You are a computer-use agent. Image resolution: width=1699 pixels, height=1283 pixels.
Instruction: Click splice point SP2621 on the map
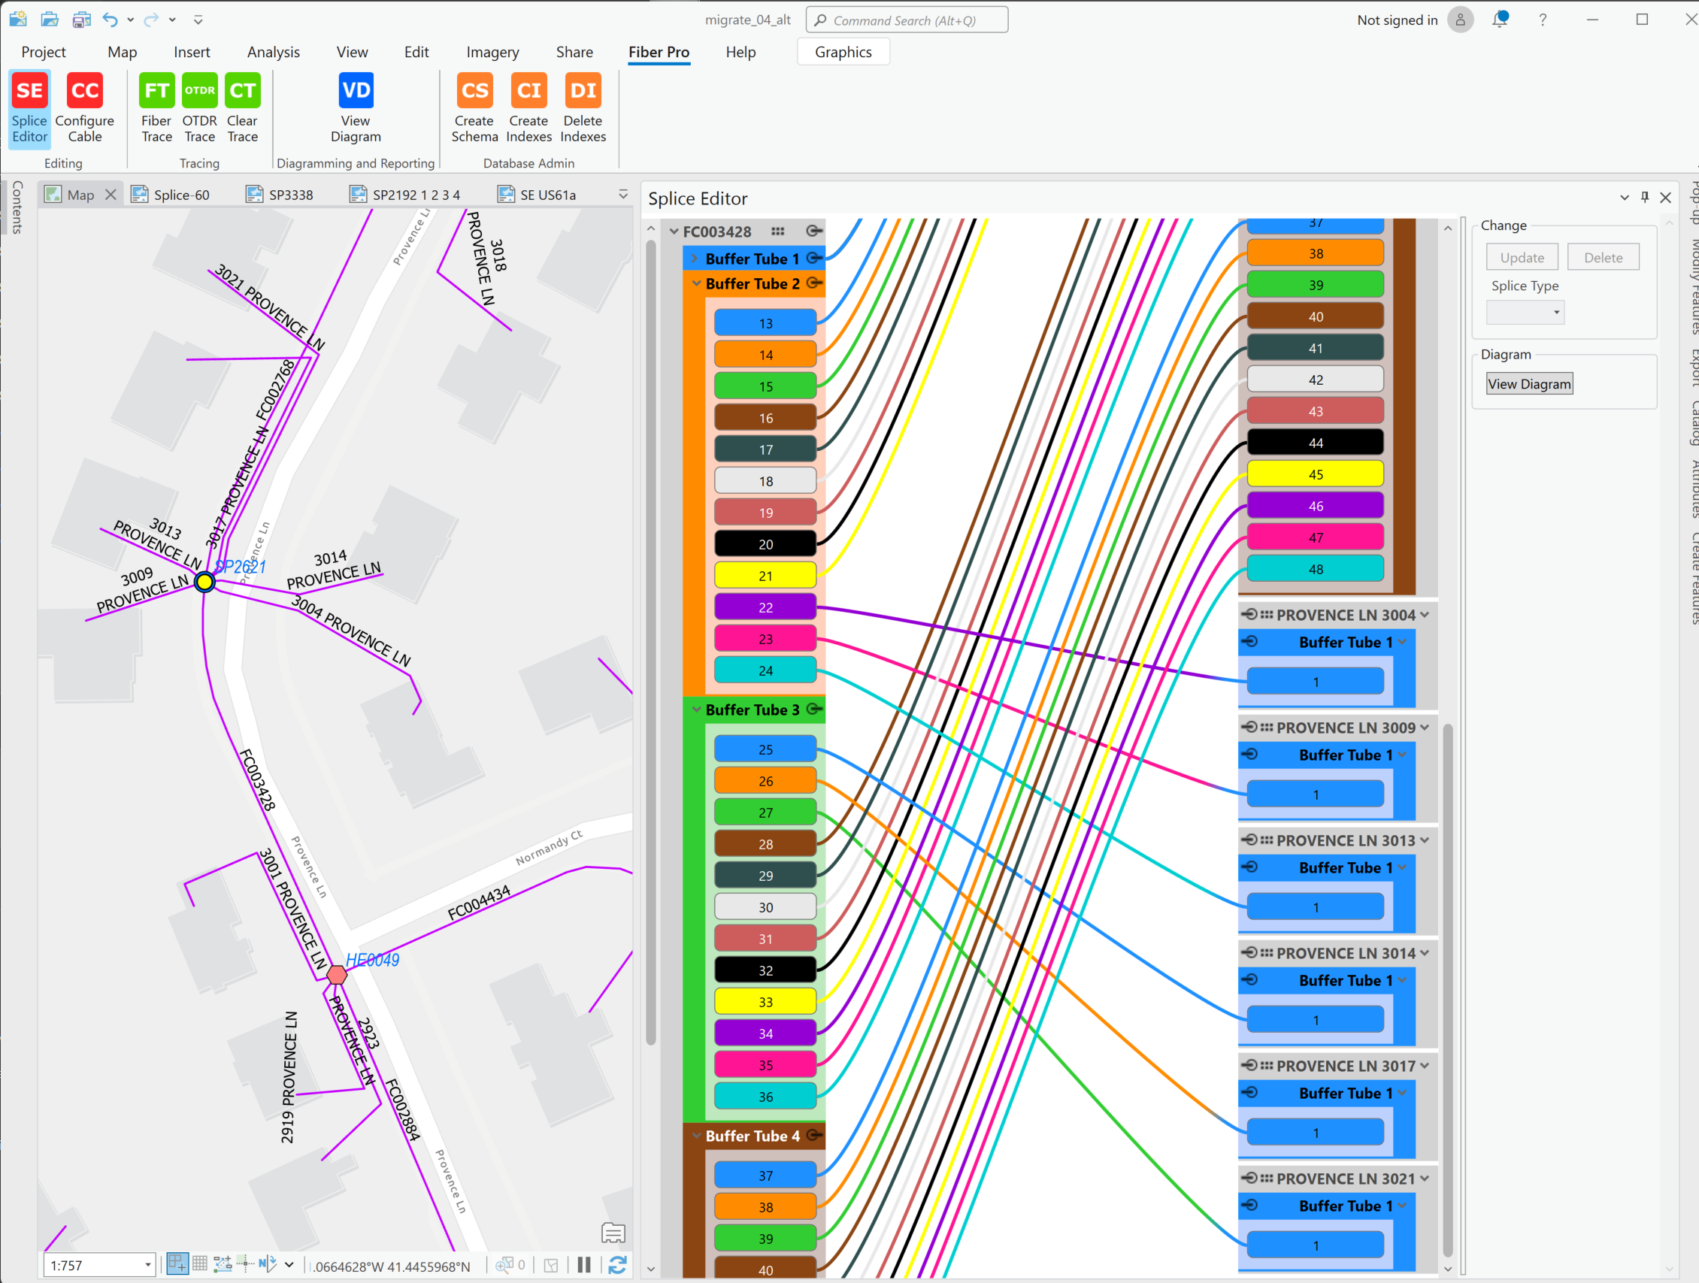tap(204, 582)
